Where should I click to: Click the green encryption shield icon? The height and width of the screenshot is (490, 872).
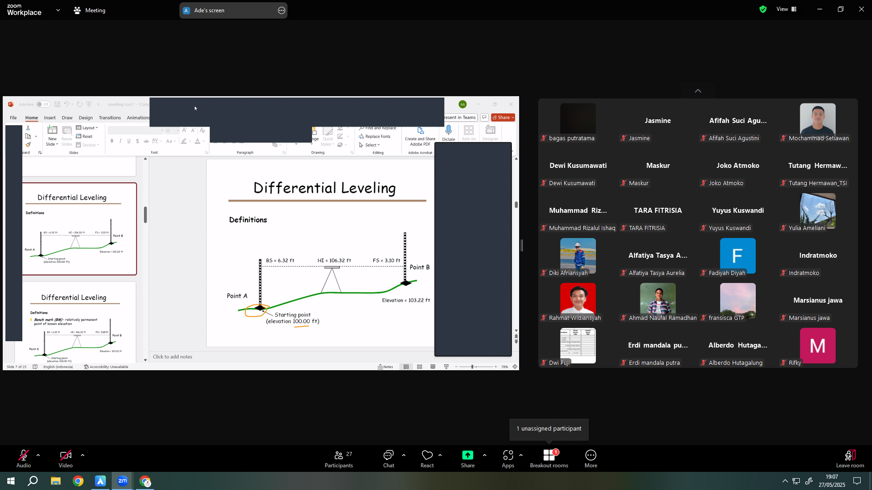click(x=763, y=9)
